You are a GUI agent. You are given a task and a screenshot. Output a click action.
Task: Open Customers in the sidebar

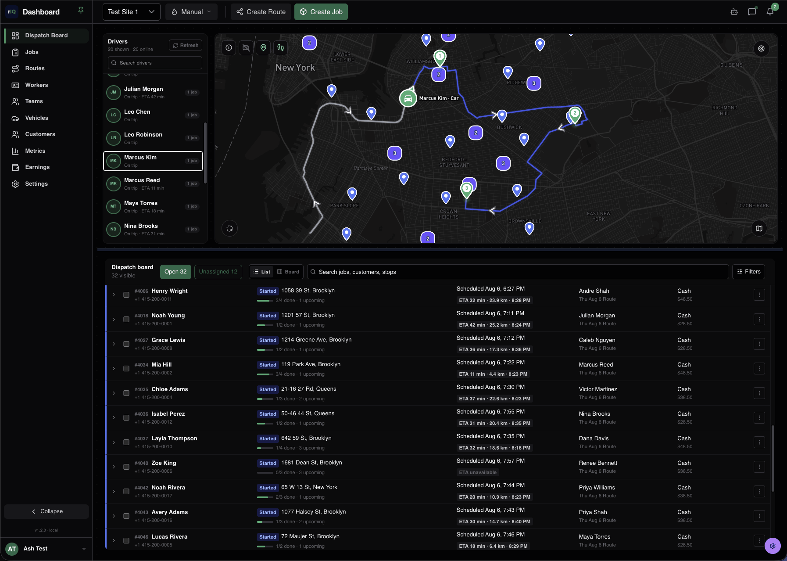tap(47, 134)
